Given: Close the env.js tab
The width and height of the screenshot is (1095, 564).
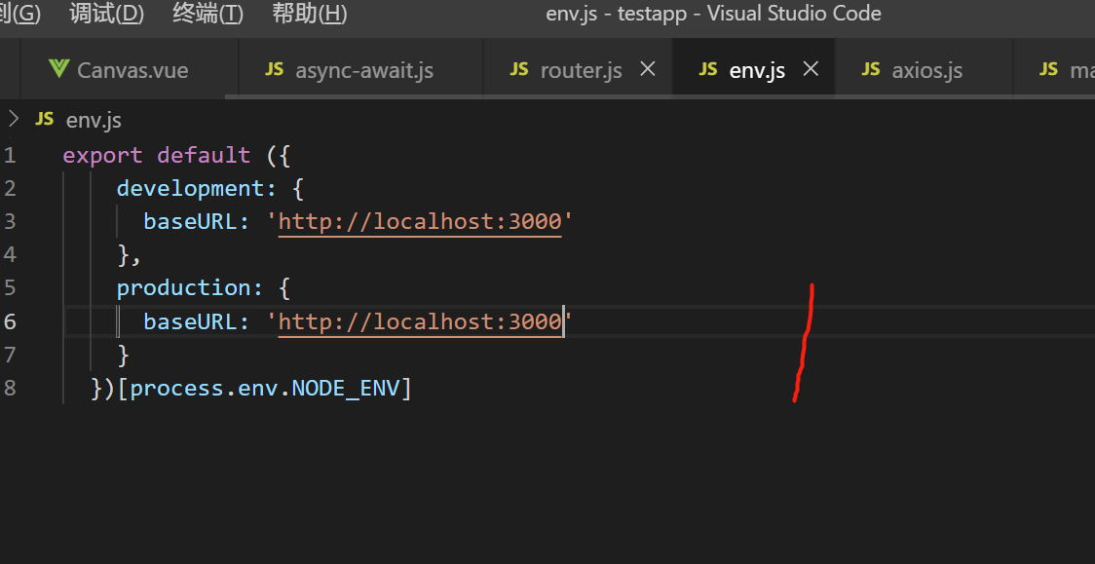Looking at the screenshot, I should pyautogui.click(x=811, y=69).
